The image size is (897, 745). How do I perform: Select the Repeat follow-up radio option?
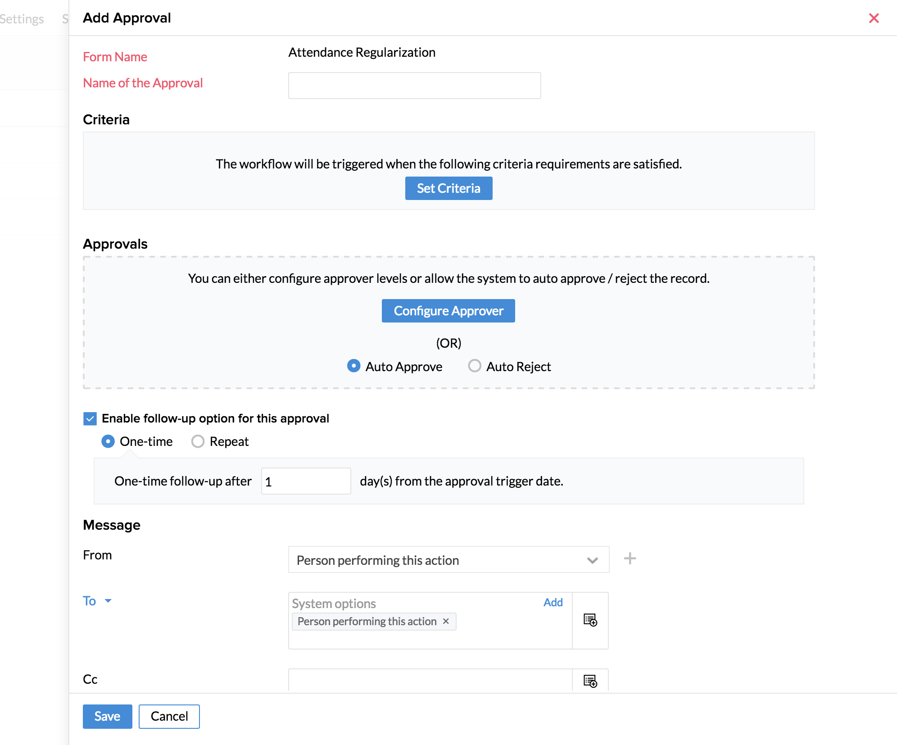(198, 441)
